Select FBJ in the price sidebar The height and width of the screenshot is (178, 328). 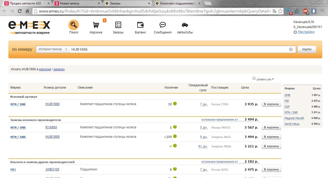[x=287, y=101]
